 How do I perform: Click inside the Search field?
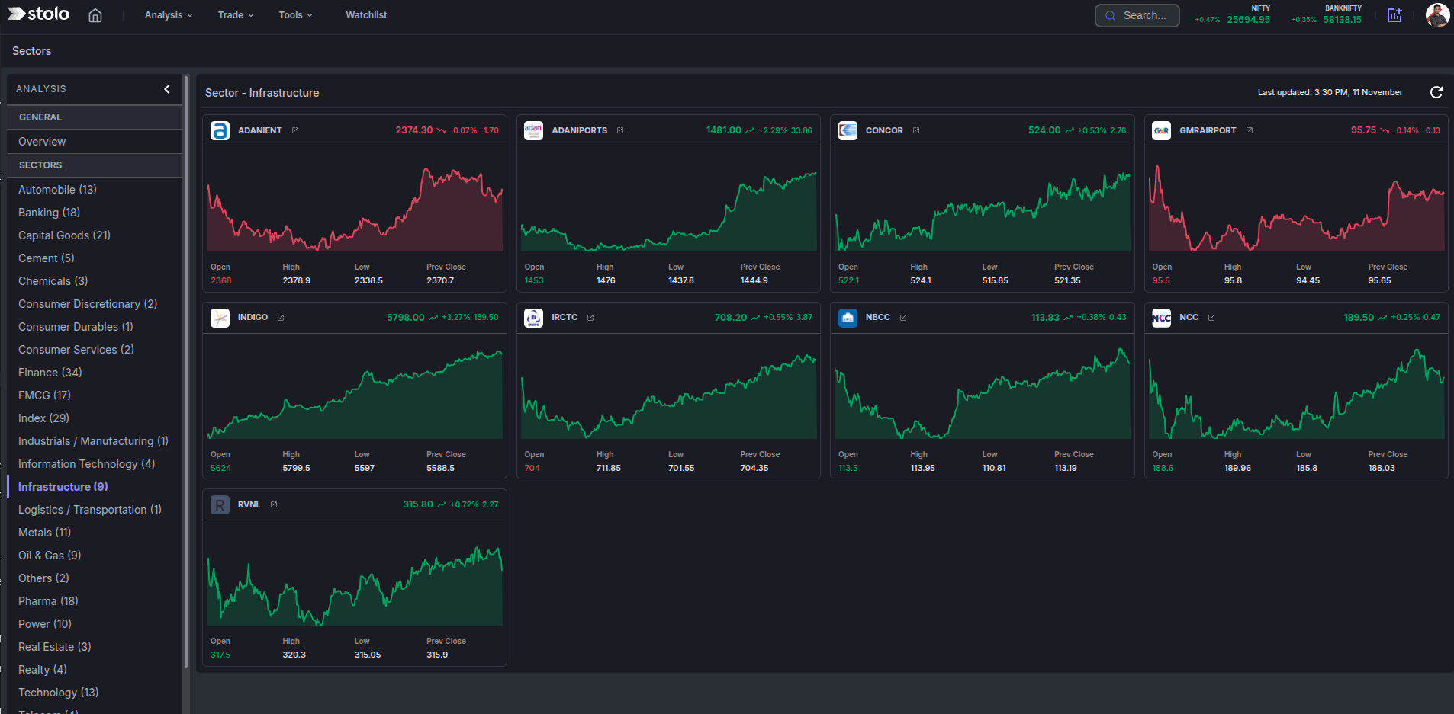[x=1144, y=15]
